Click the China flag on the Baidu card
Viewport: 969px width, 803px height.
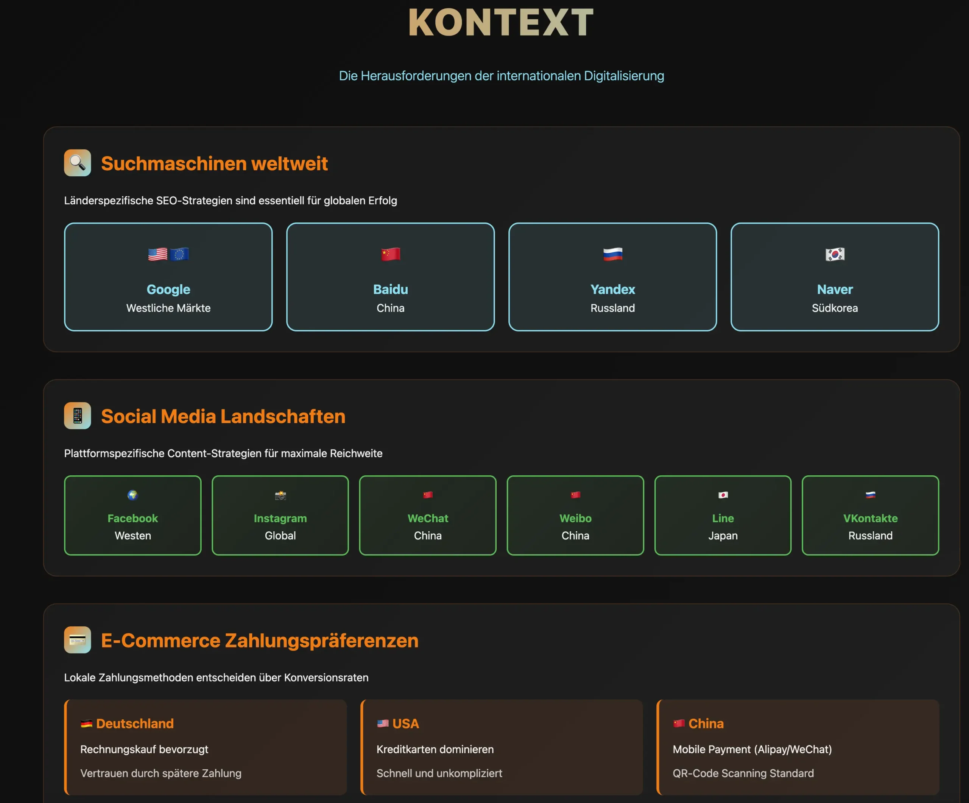pyautogui.click(x=390, y=255)
